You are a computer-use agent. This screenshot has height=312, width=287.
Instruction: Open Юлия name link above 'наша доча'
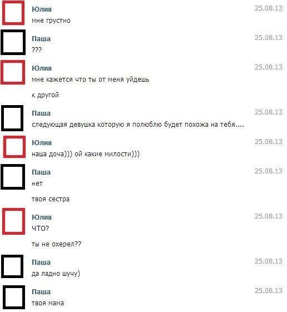[42, 143]
